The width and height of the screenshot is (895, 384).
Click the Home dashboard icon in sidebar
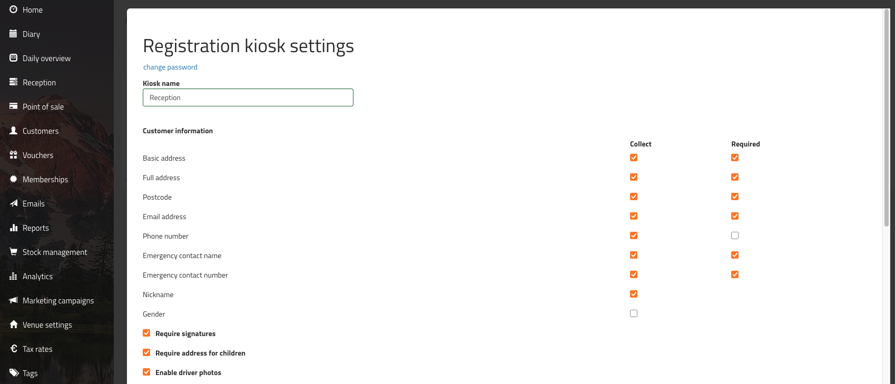(x=14, y=9)
